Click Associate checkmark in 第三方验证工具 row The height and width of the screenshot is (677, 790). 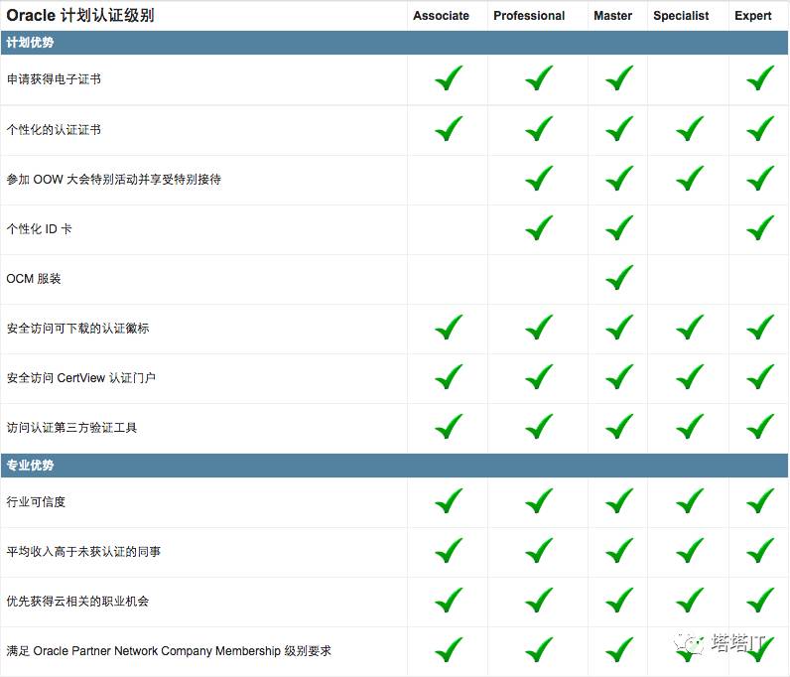[x=449, y=427]
